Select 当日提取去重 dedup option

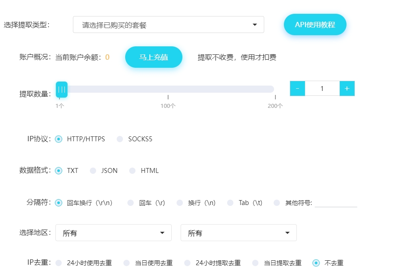pos(255,263)
